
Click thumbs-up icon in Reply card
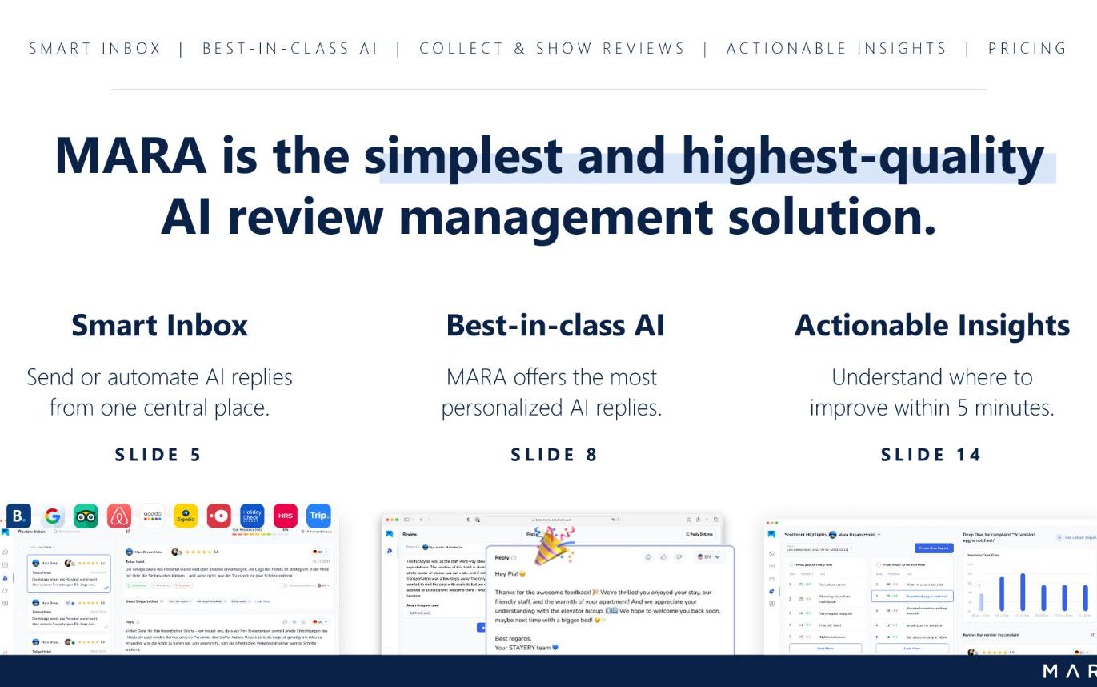click(x=663, y=556)
